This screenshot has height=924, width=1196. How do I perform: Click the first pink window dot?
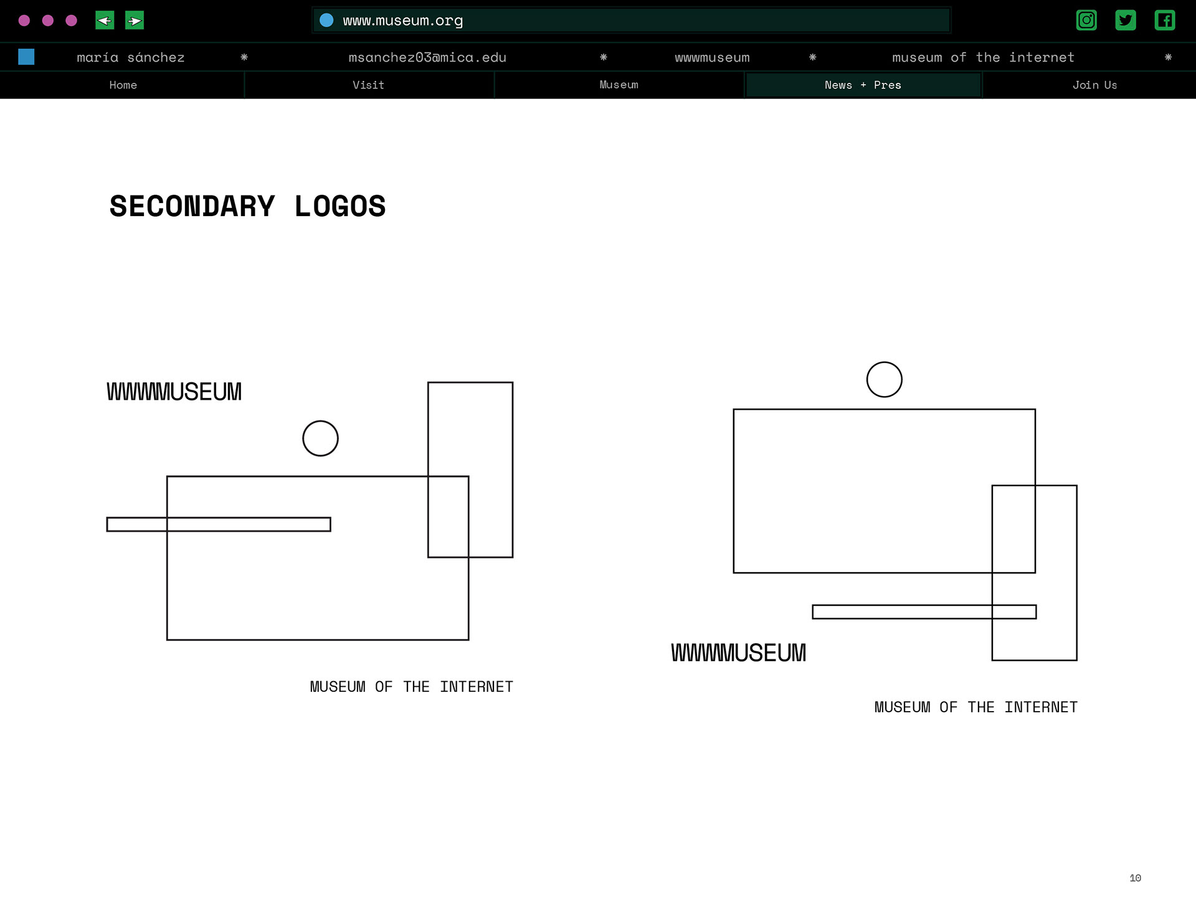24,21
